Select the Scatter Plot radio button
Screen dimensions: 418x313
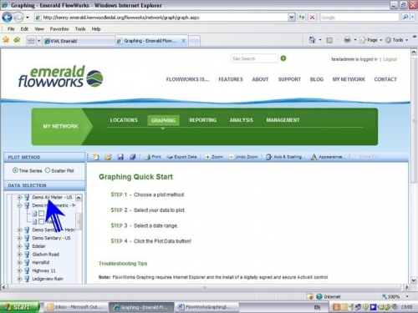pyautogui.click(x=48, y=170)
